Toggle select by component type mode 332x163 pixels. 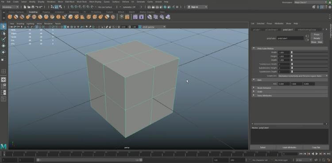[60, 7]
